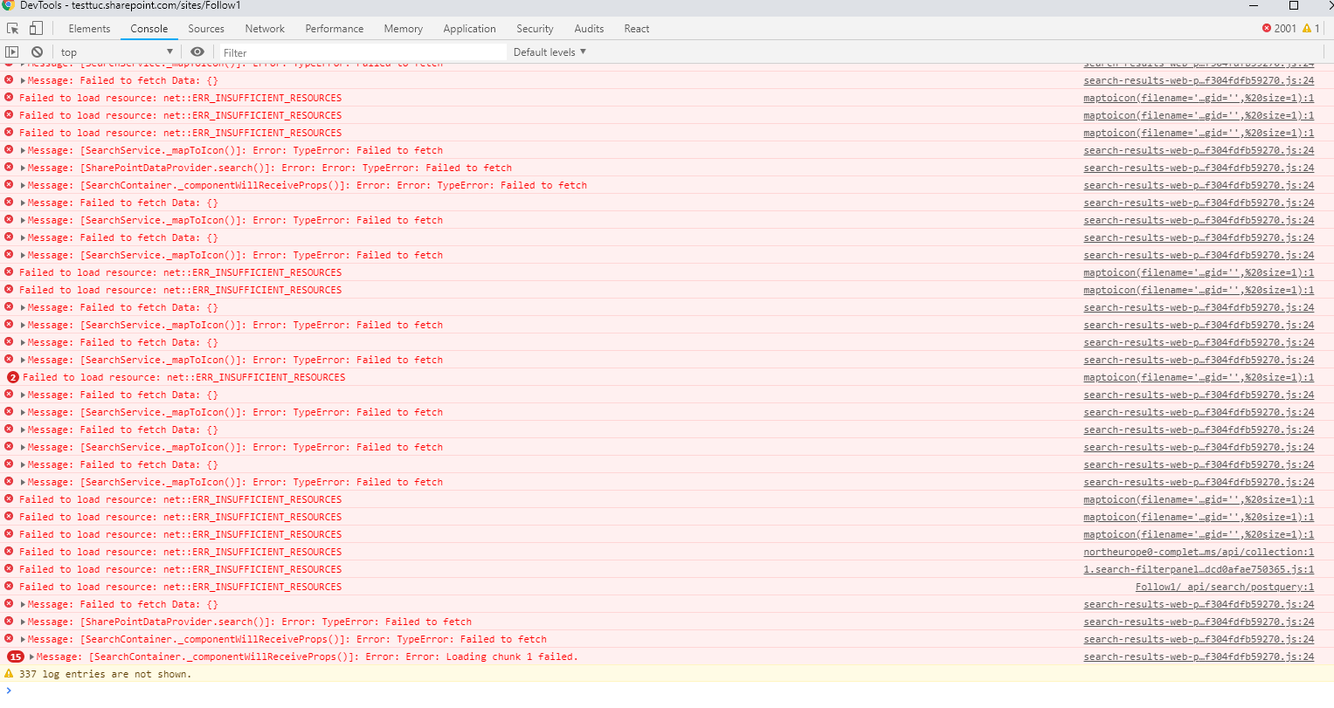The image size is (1334, 708).
Task: Expand the first Failed to fetch Data message
Action: (22, 79)
